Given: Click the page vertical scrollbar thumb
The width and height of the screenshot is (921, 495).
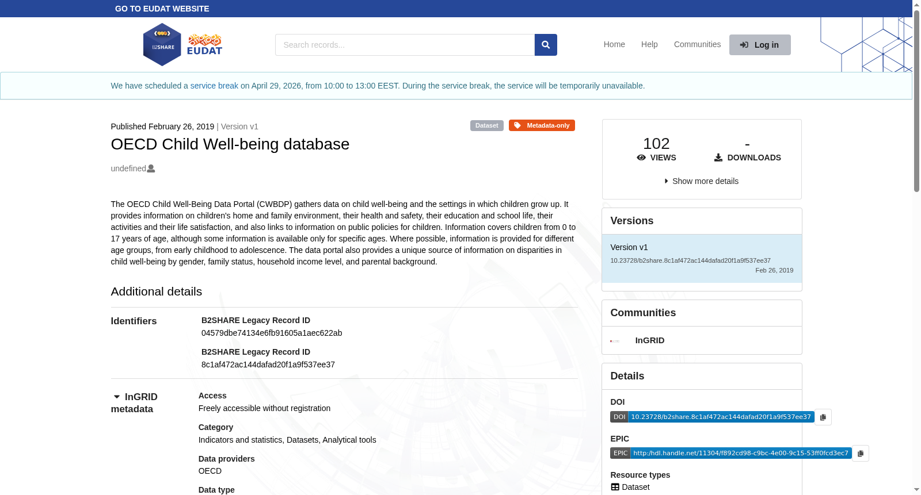Looking at the screenshot, I should coord(916,101).
